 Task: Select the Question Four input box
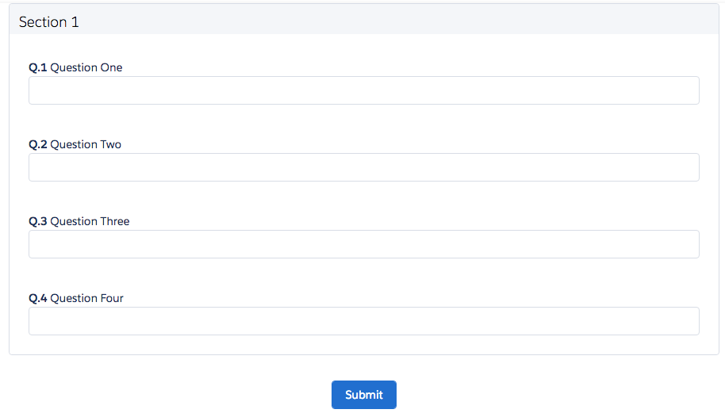[x=364, y=321]
